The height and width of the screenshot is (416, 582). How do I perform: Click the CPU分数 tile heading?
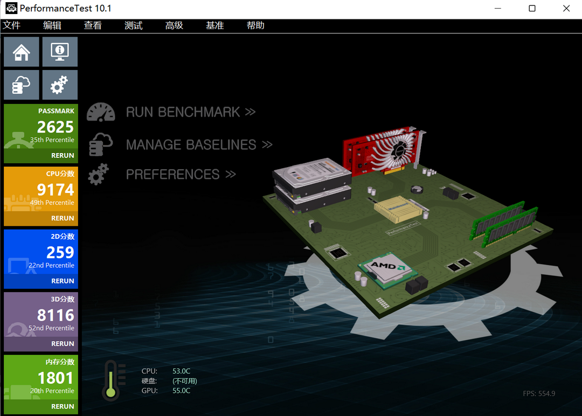pyautogui.click(x=60, y=174)
